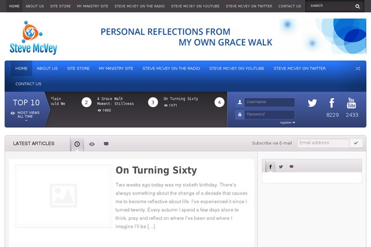Open On Turning Sixty article headline

pyautogui.click(x=156, y=170)
